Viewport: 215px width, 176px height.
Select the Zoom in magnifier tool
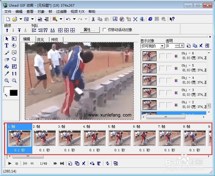click(x=7, y=81)
